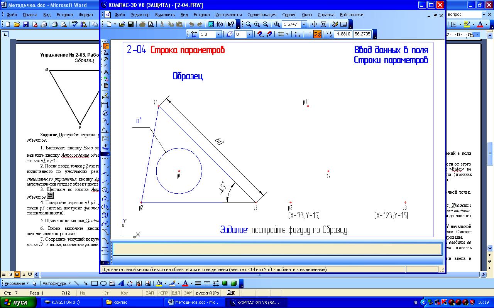Viewport: 494px width, 308px height.
Task: Click the пуск Start button
Action: point(18,302)
